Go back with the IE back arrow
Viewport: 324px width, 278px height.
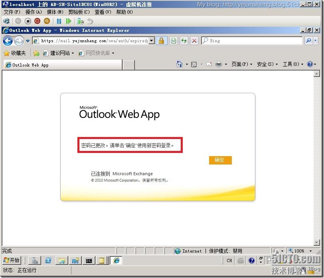[x=8, y=41]
